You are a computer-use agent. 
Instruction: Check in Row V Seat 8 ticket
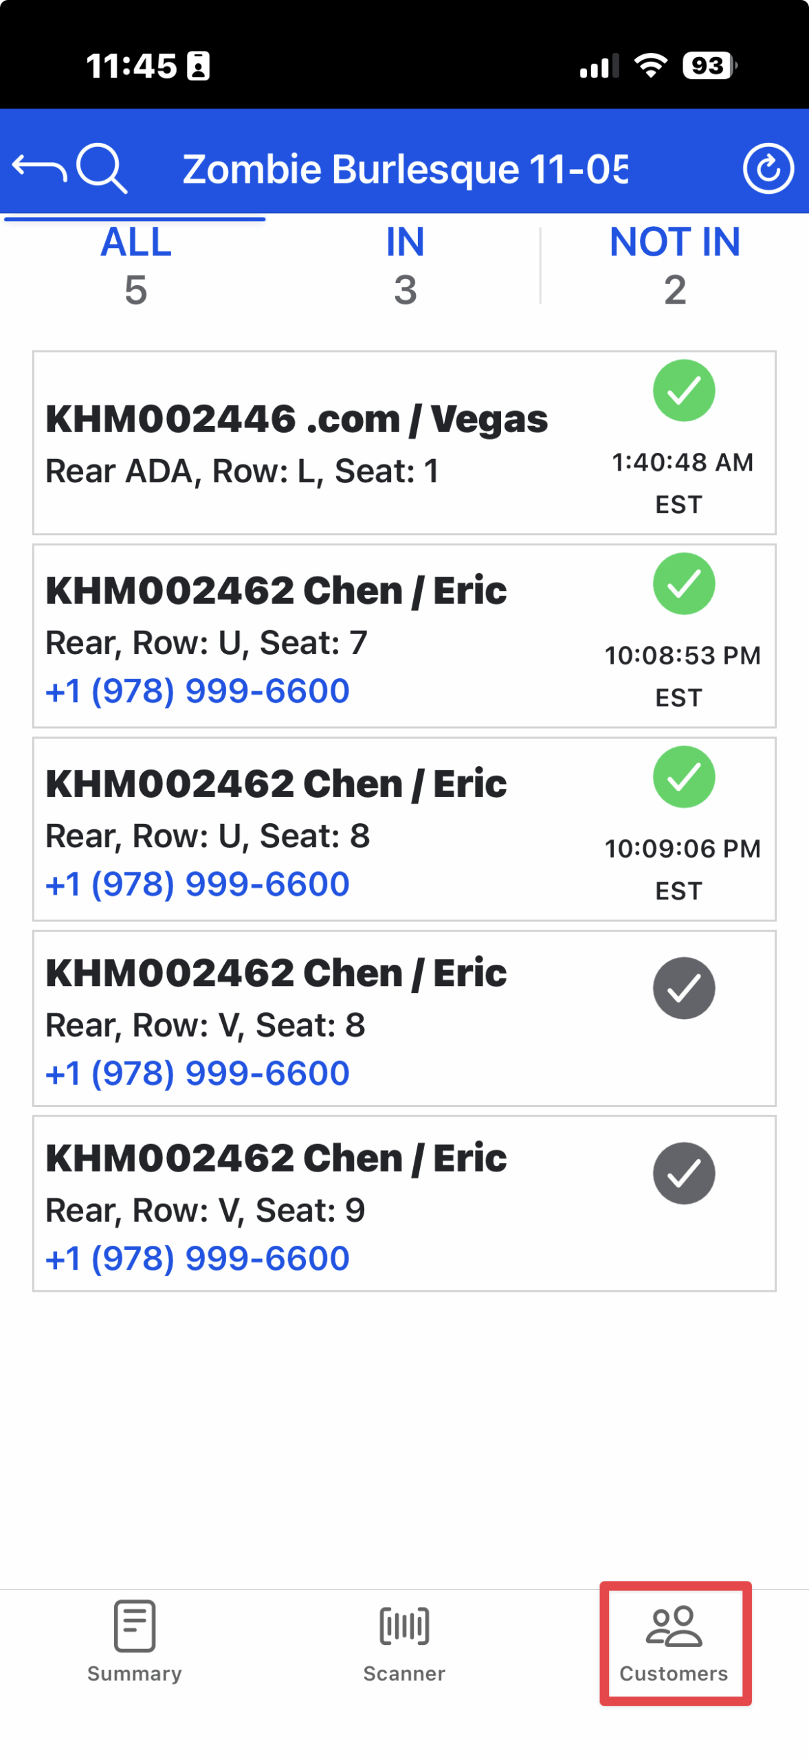tap(683, 987)
